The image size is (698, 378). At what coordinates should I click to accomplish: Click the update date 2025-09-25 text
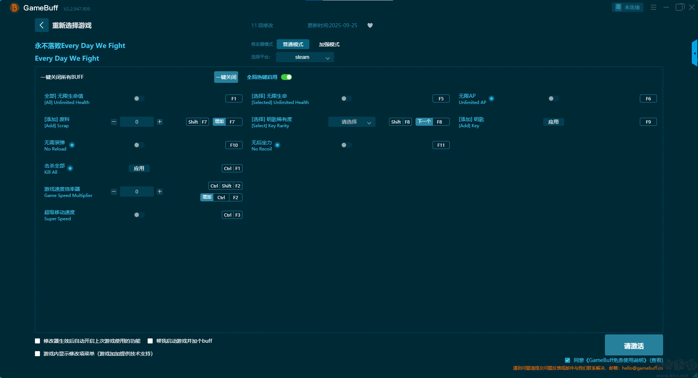pyautogui.click(x=343, y=25)
